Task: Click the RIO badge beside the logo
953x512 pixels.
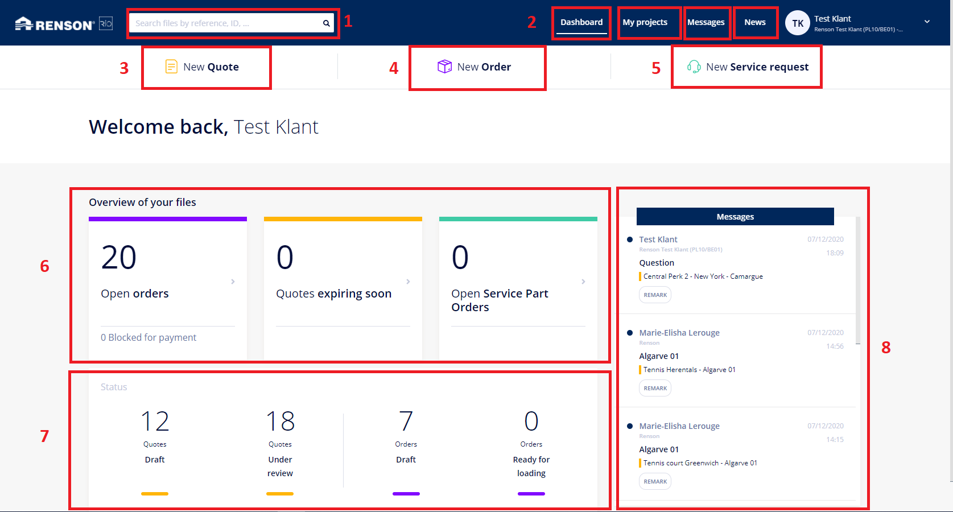Action: [106, 23]
